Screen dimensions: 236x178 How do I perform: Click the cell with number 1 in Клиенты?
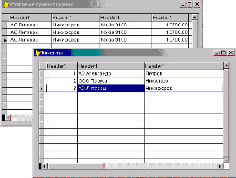[62, 73]
